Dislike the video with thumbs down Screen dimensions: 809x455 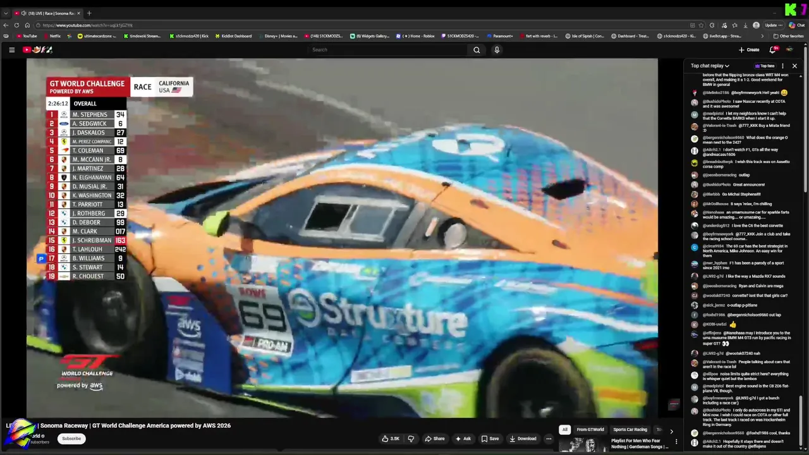click(x=411, y=439)
